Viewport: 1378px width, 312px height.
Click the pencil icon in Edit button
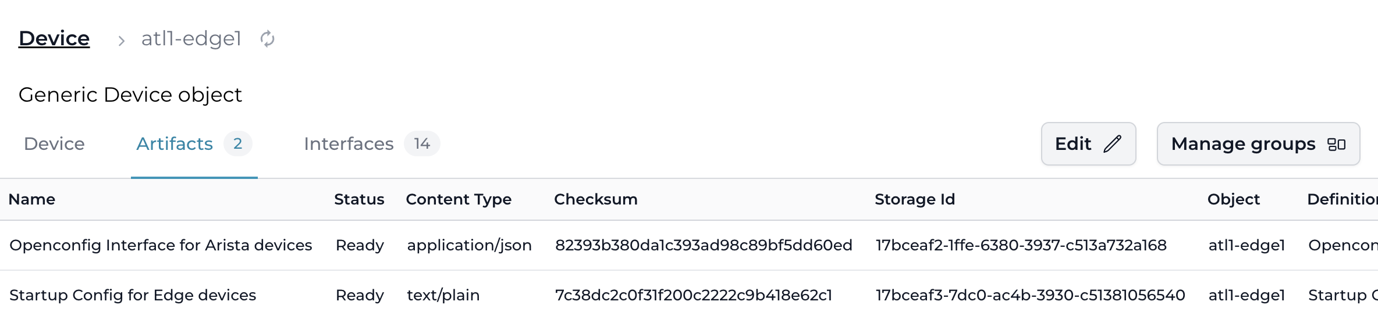point(1112,144)
